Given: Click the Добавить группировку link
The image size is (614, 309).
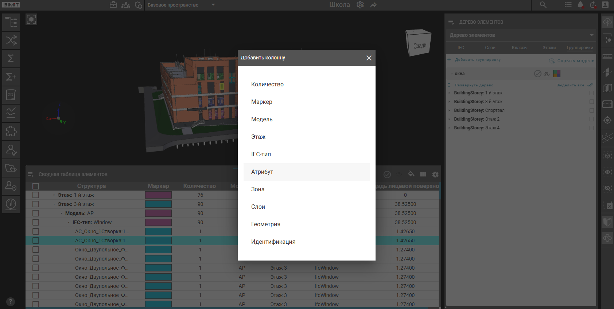Looking at the screenshot, I should coord(477,60).
